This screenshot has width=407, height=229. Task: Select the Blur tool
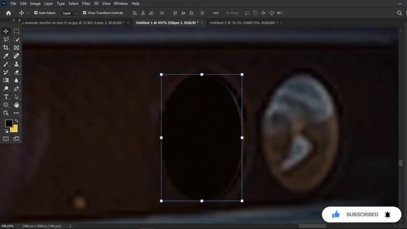pos(17,80)
